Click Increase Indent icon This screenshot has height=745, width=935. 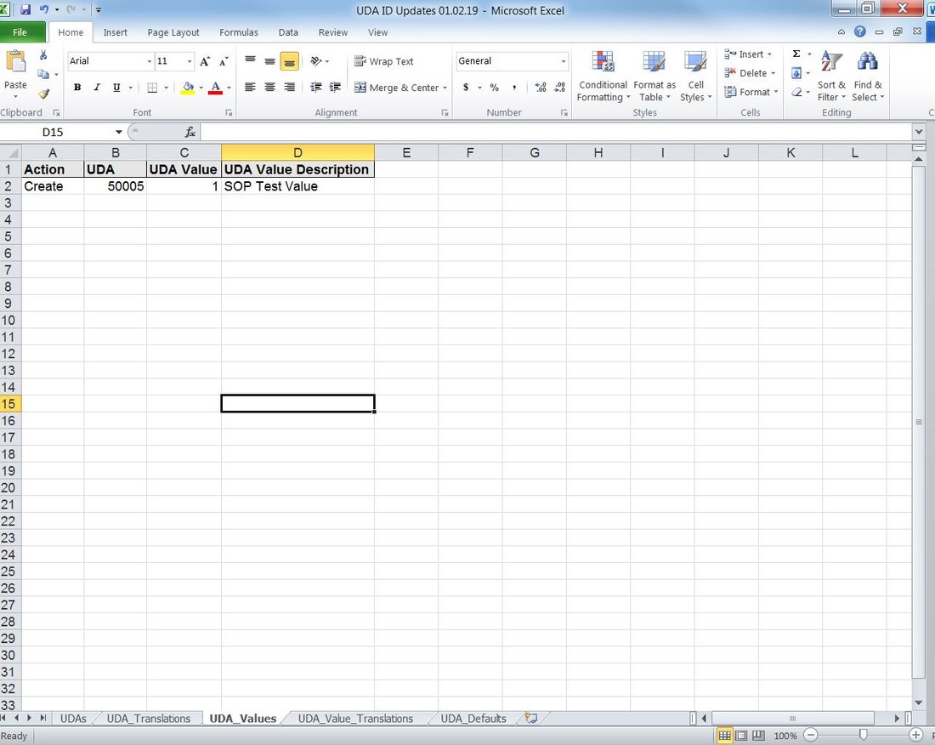[x=335, y=87]
